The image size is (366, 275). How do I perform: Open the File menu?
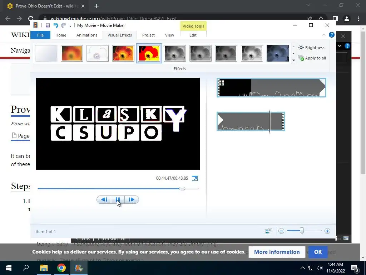pos(40,35)
